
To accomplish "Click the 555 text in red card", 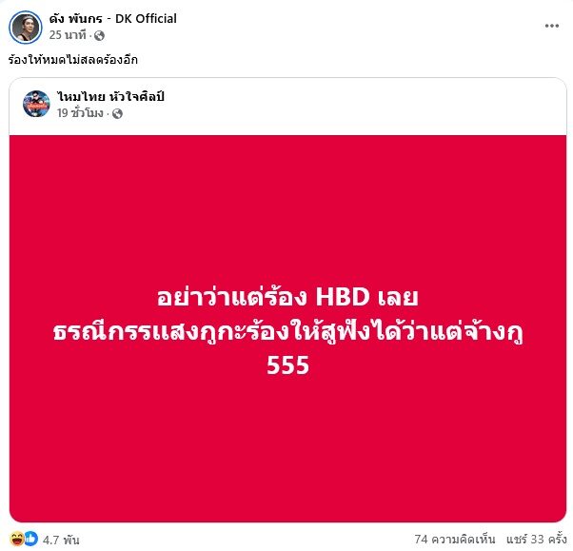I will pyautogui.click(x=288, y=365).
